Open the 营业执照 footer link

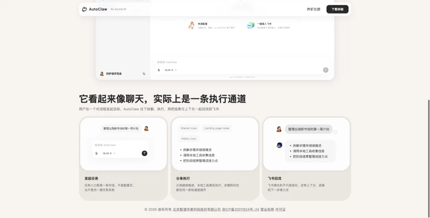click(x=267, y=210)
